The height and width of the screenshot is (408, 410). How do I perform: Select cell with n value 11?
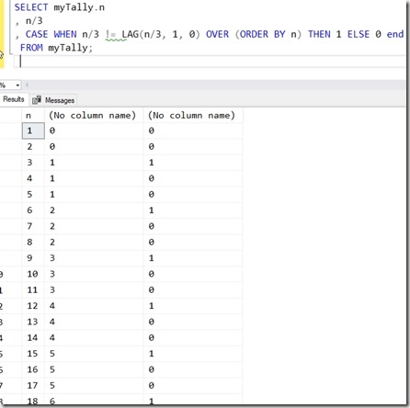tap(33, 290)
